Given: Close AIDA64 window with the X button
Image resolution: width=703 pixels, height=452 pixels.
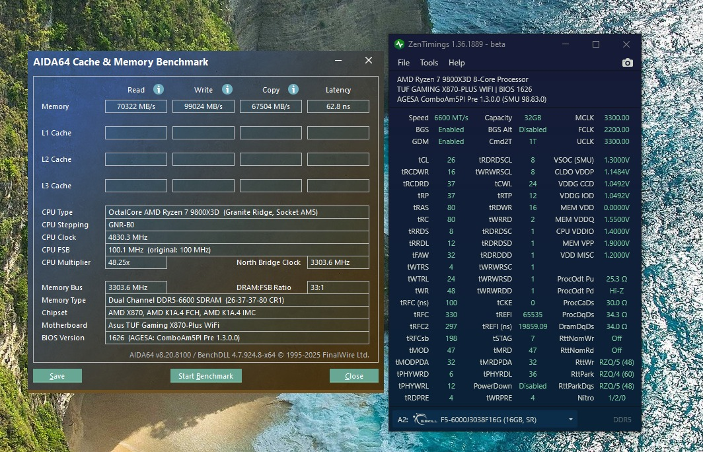Looking at the screenshot, I should coord(369,60).
